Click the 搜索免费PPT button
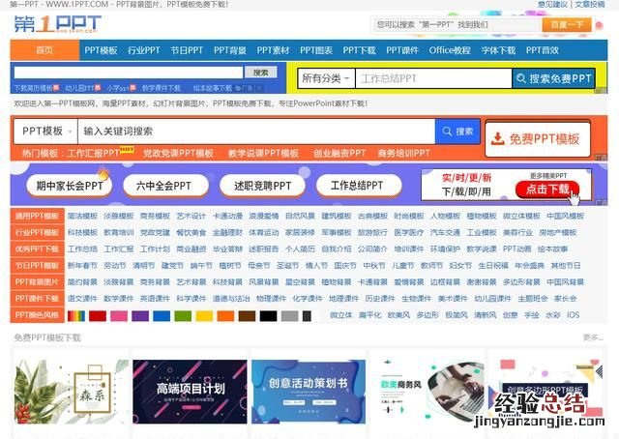The width and height of the screenshot is (619, 439). [x=554, y=78]
